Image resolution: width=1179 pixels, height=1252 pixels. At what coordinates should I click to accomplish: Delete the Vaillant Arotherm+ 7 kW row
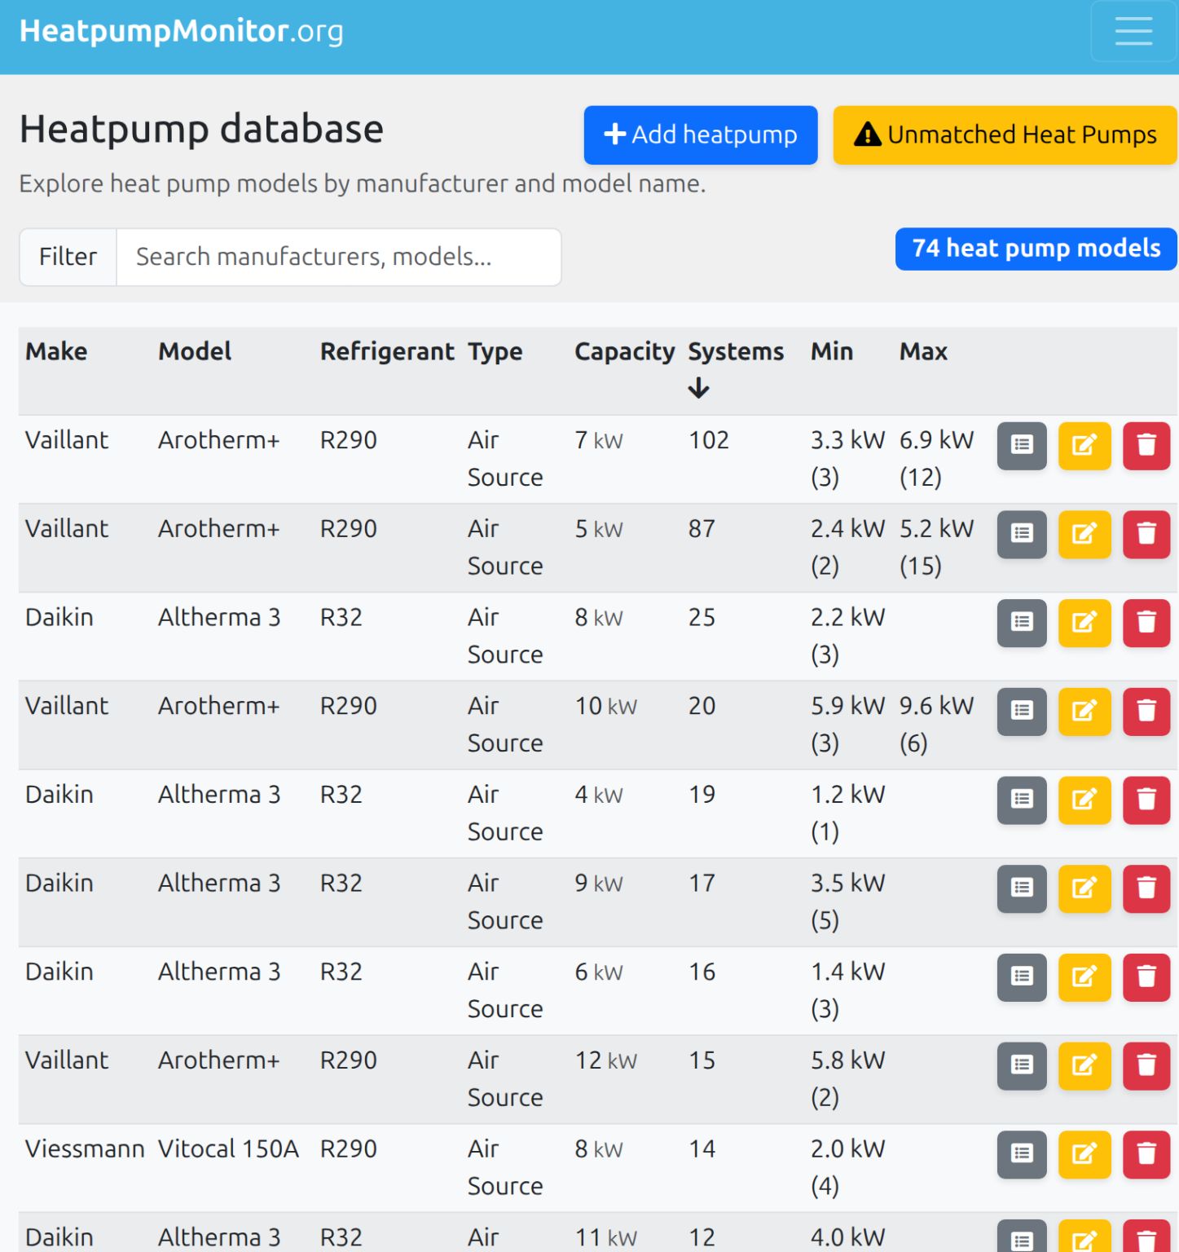pos(1146,446)
